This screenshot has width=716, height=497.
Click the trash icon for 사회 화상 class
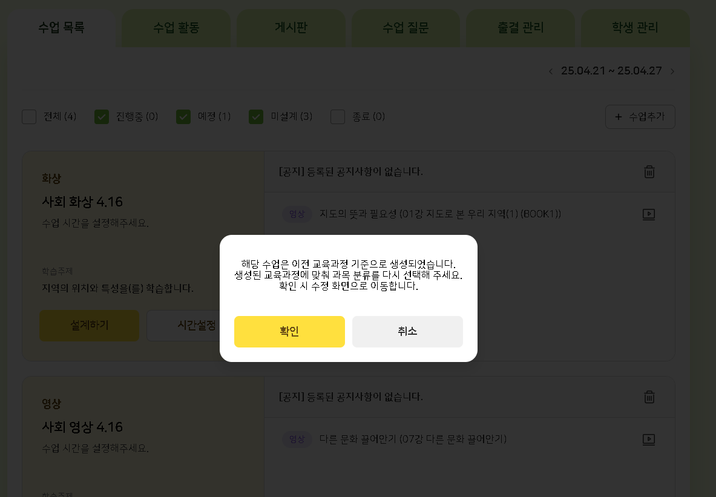click(649, 172)
